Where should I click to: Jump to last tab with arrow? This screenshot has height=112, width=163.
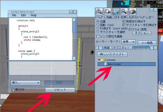coord(156,48)
